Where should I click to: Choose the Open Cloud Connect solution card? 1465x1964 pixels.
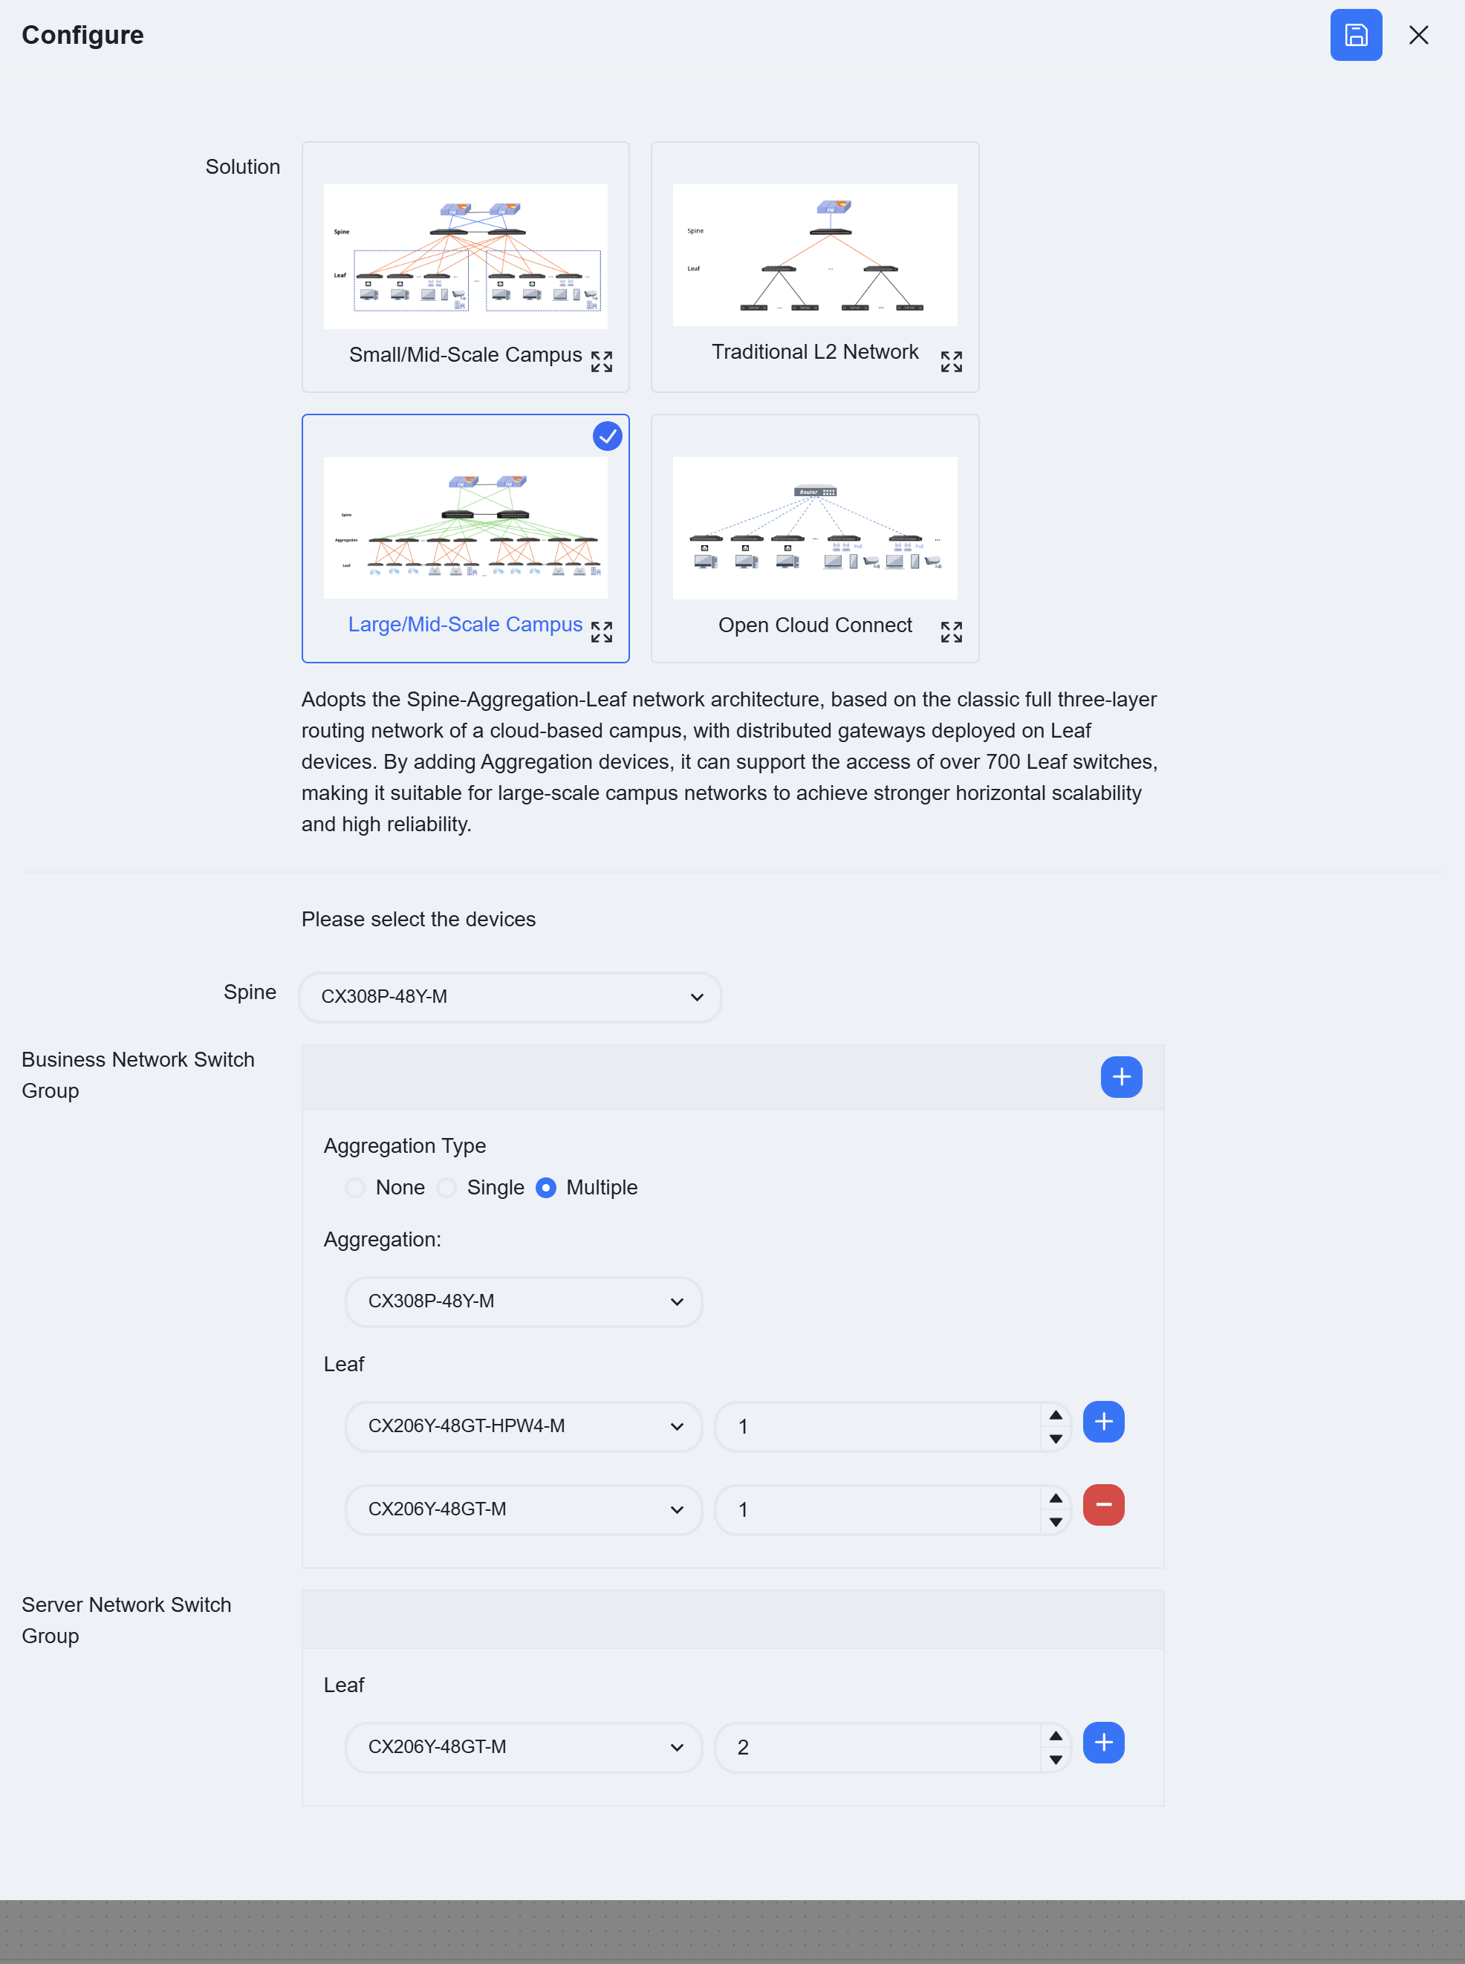815,539
